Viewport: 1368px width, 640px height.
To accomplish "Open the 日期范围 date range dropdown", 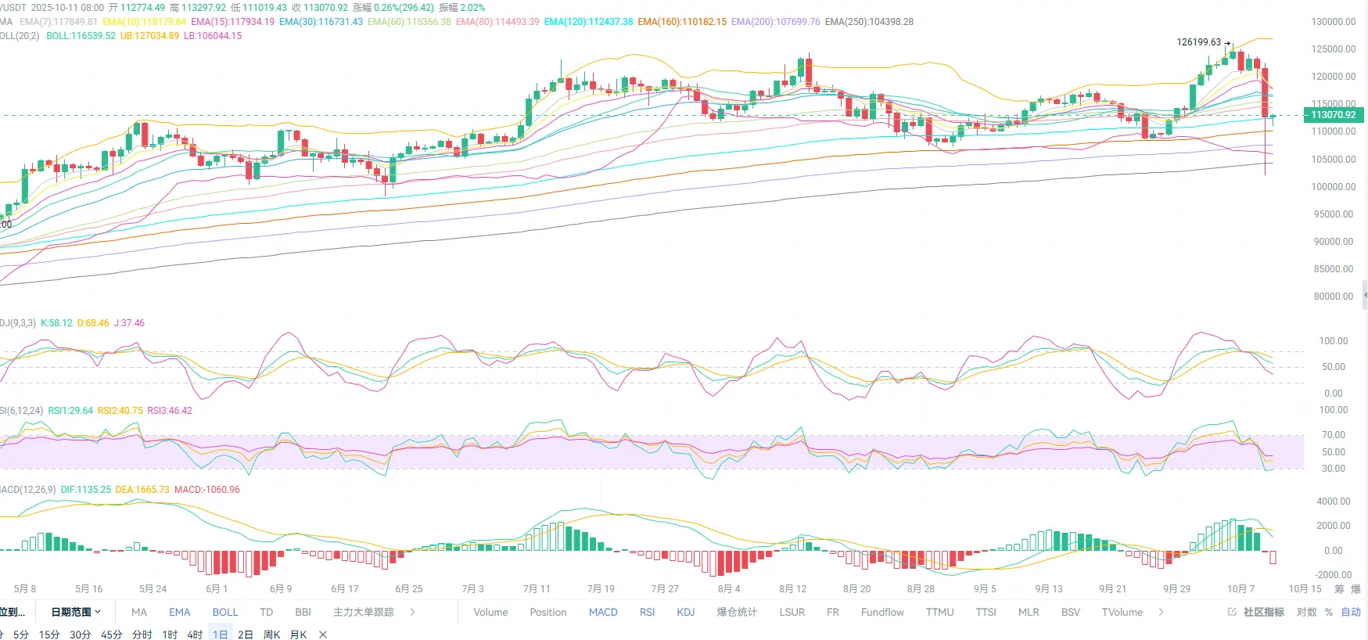I will [76, 612].
